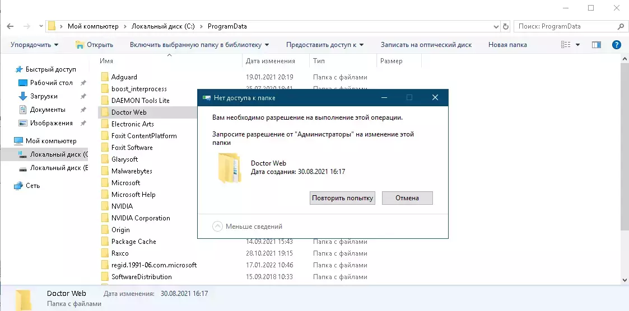This screenshot has width=629, height=311.
Task: Click the change view icon
Action: click(566, 45)
